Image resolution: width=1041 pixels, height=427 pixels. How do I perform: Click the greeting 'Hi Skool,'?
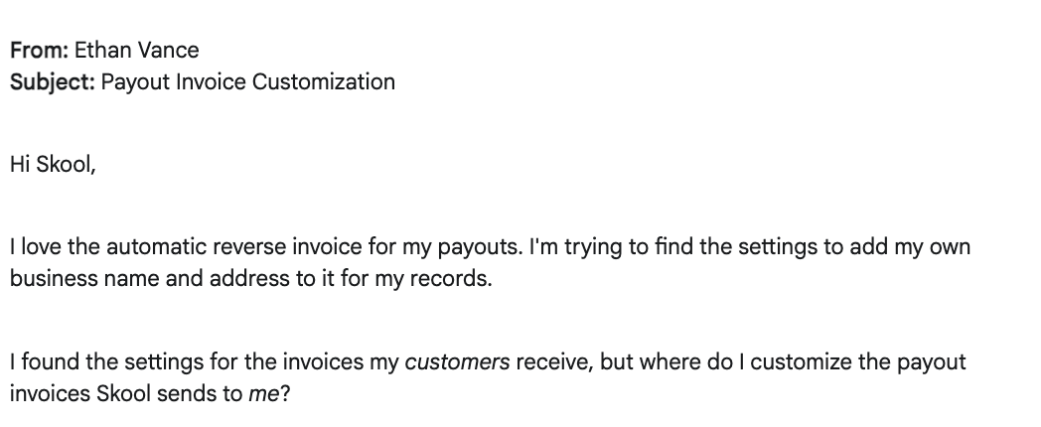(53, 165)
